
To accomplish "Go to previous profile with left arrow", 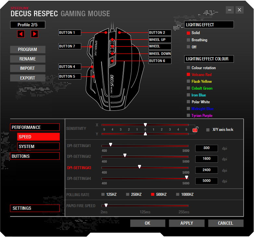I will coord(21,34).
